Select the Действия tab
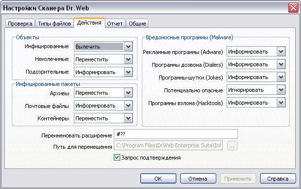 point(89,23)
